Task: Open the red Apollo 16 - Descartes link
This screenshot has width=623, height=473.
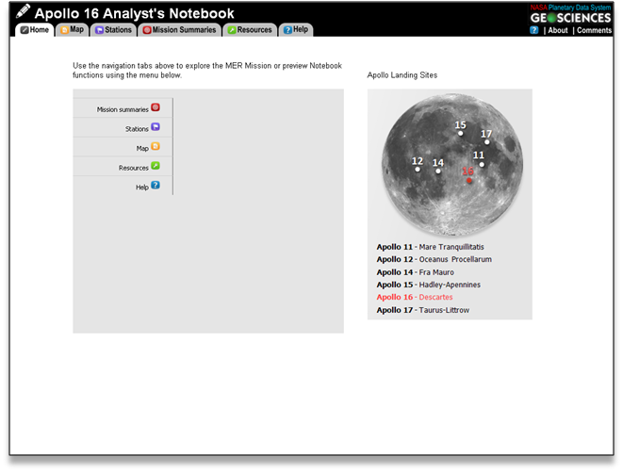Action: coord(415,297)
